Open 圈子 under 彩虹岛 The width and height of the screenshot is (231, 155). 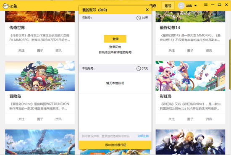point(190,119)
